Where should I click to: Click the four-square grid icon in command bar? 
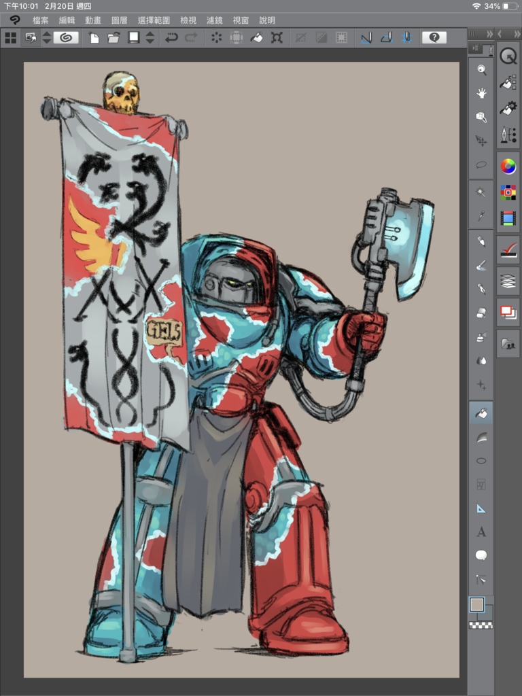click(x=11, y=38)
